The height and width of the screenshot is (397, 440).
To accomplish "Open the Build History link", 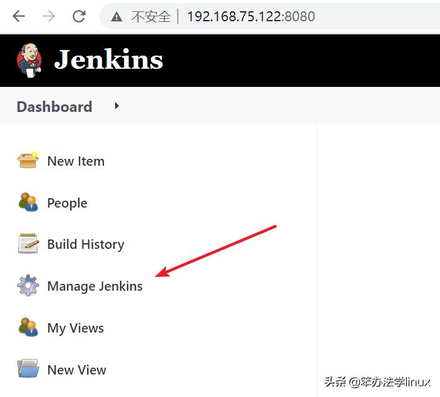I will tap(86, 244).
